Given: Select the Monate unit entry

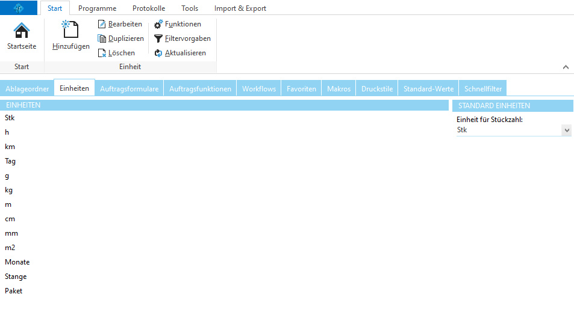Looking at the screenshot, I should pyautogui.click(x=17, y=262).
